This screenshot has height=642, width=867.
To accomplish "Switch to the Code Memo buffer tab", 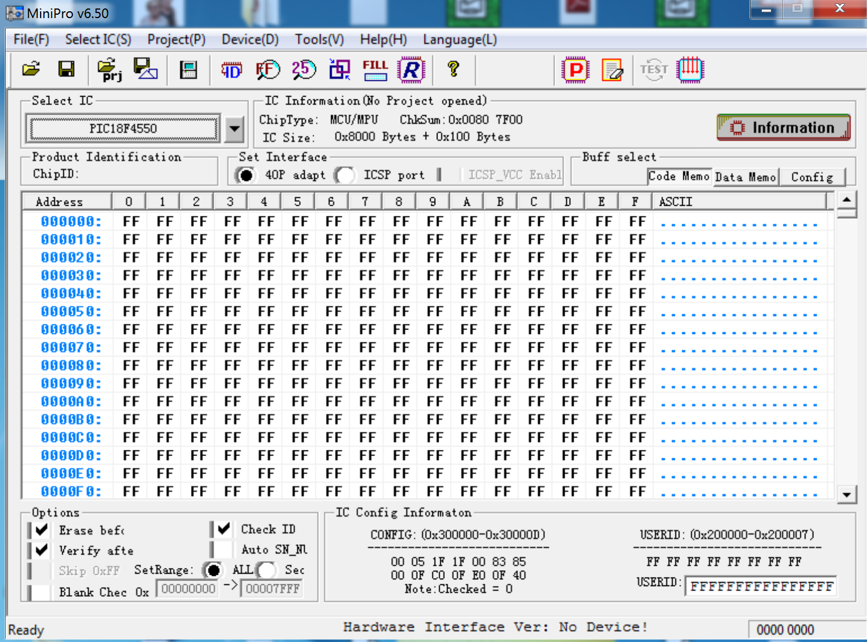I will [x=679, y=176].
